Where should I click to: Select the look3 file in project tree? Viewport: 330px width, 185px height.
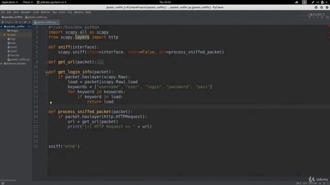click(12, 51)
